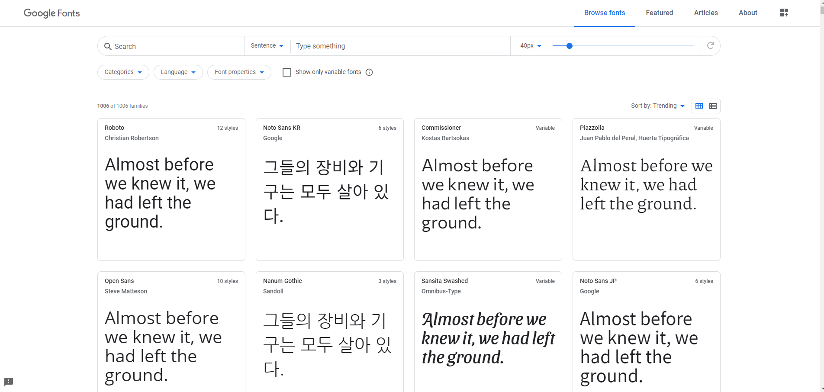The image size is (824, 392).
Task: Go to the Browse fonts tab
Action: 605,13
